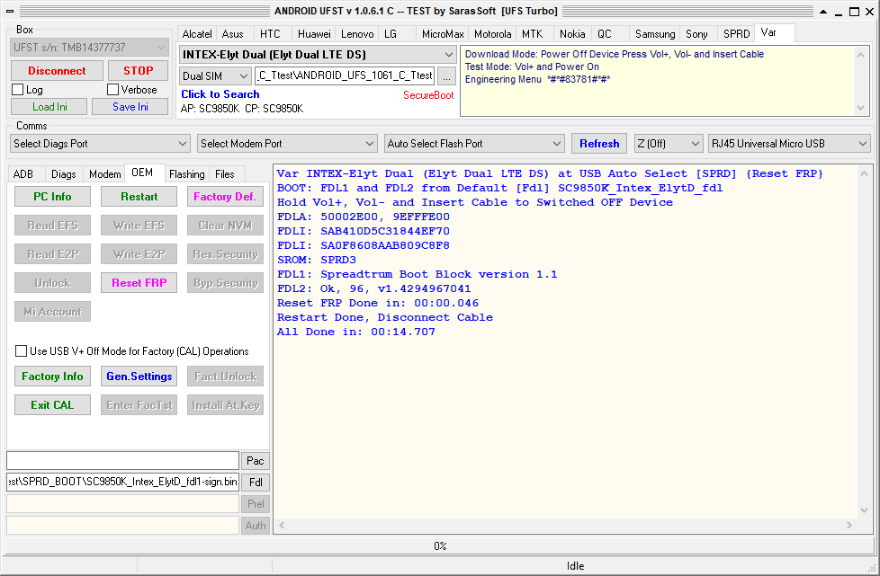The image size is (880, 576).
Task: Click the Exit CAL button
Action: tap(52, 405)
